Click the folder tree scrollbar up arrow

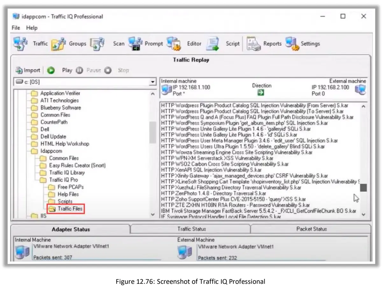[153, 94]
